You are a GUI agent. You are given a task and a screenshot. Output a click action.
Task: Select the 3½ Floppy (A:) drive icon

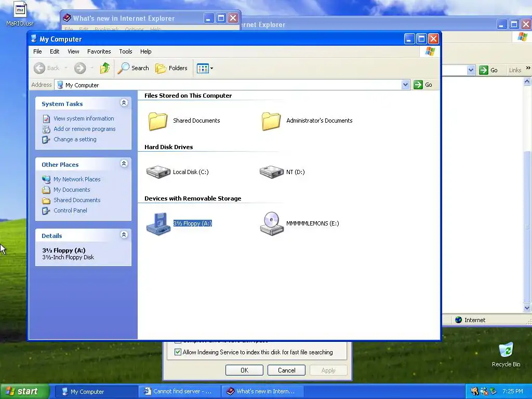pyautogui.click(x=158, y=223)
